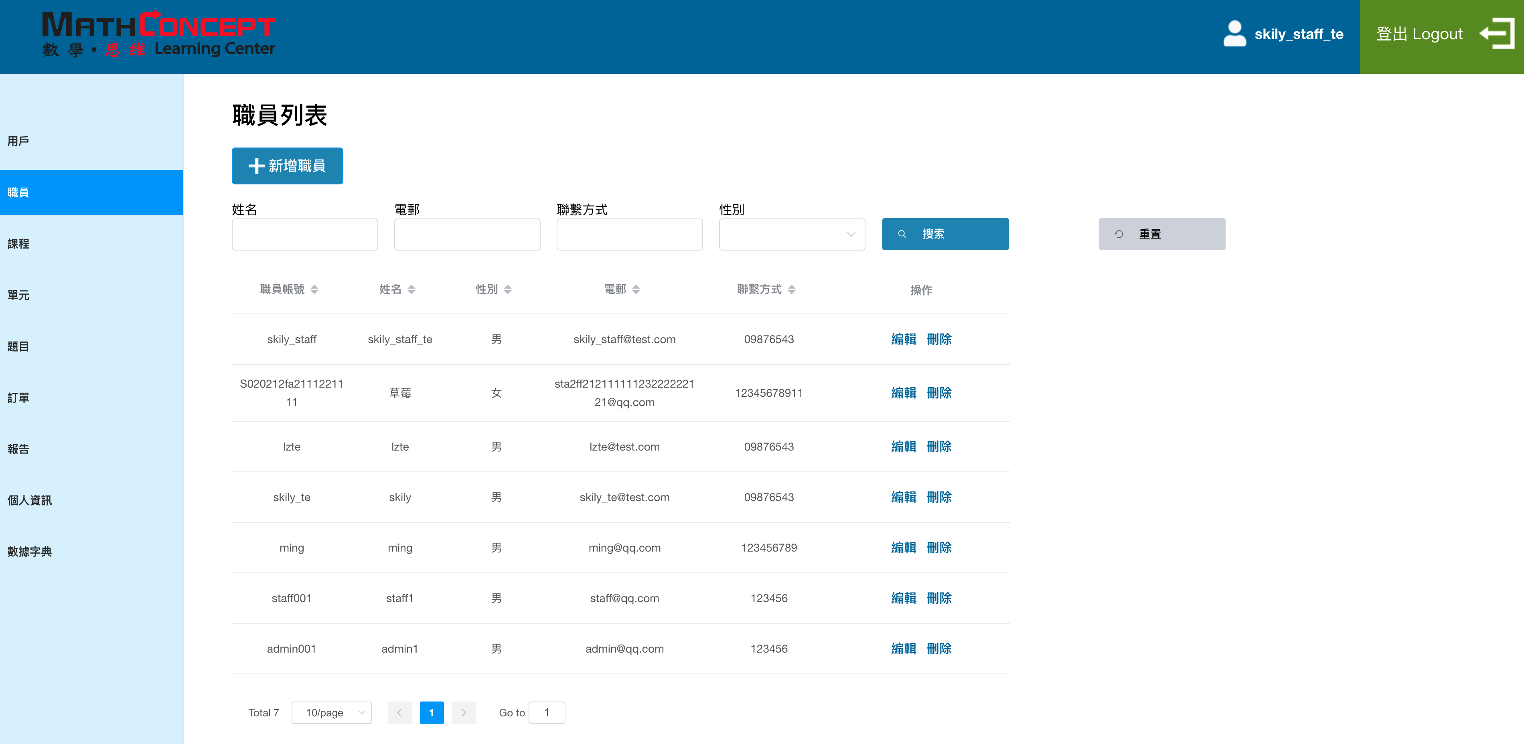Click the MathConcept Learning Center logo
The image size is (1524, 744).
(x=158, y=34)
